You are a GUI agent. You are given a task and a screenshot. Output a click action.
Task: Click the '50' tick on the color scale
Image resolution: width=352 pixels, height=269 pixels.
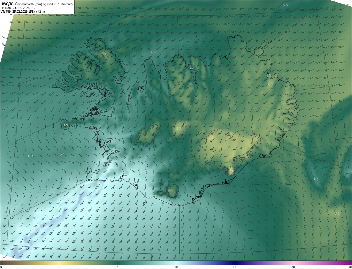tap(350, 267)
